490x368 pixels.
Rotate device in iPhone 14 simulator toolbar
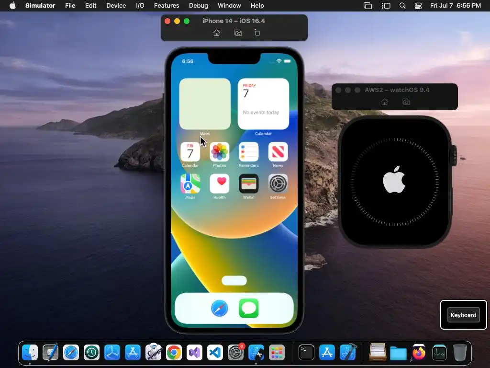coord(256,33)
